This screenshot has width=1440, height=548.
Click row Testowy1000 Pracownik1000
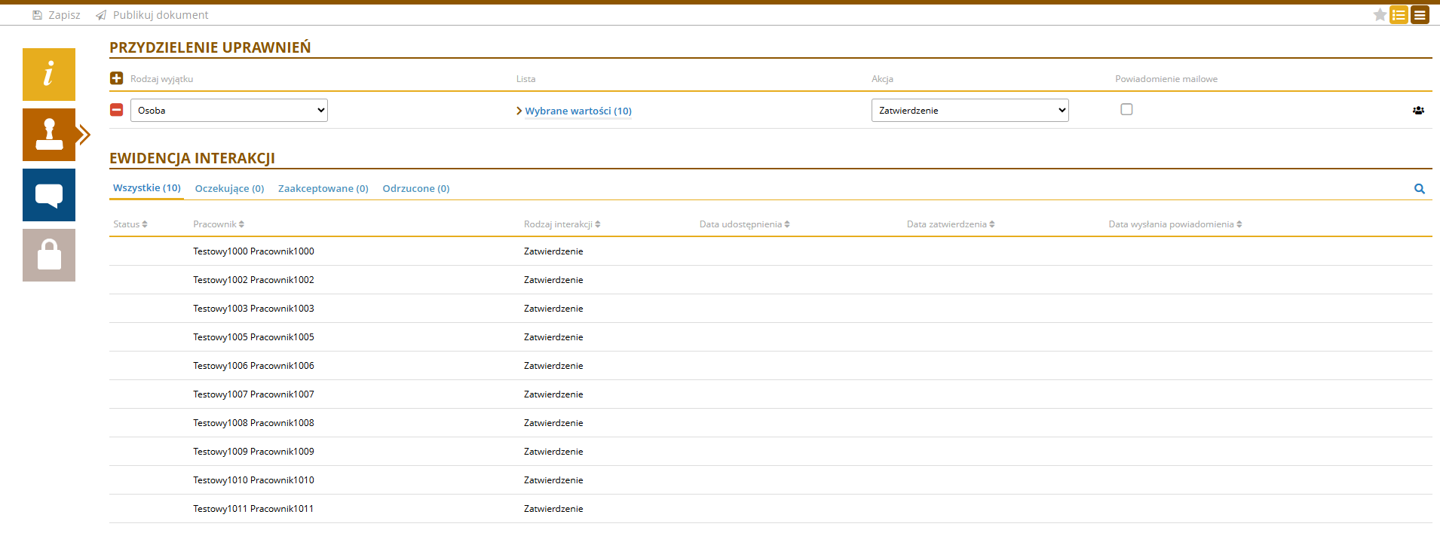[x=771, y=251]
